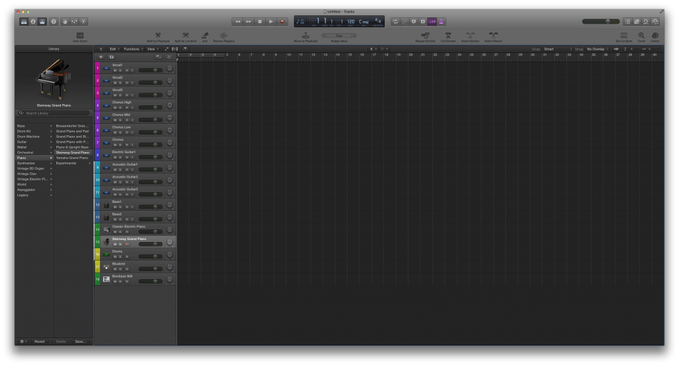Select the Orchestral category
The image size is (679, 366).
tap(34, 152)
